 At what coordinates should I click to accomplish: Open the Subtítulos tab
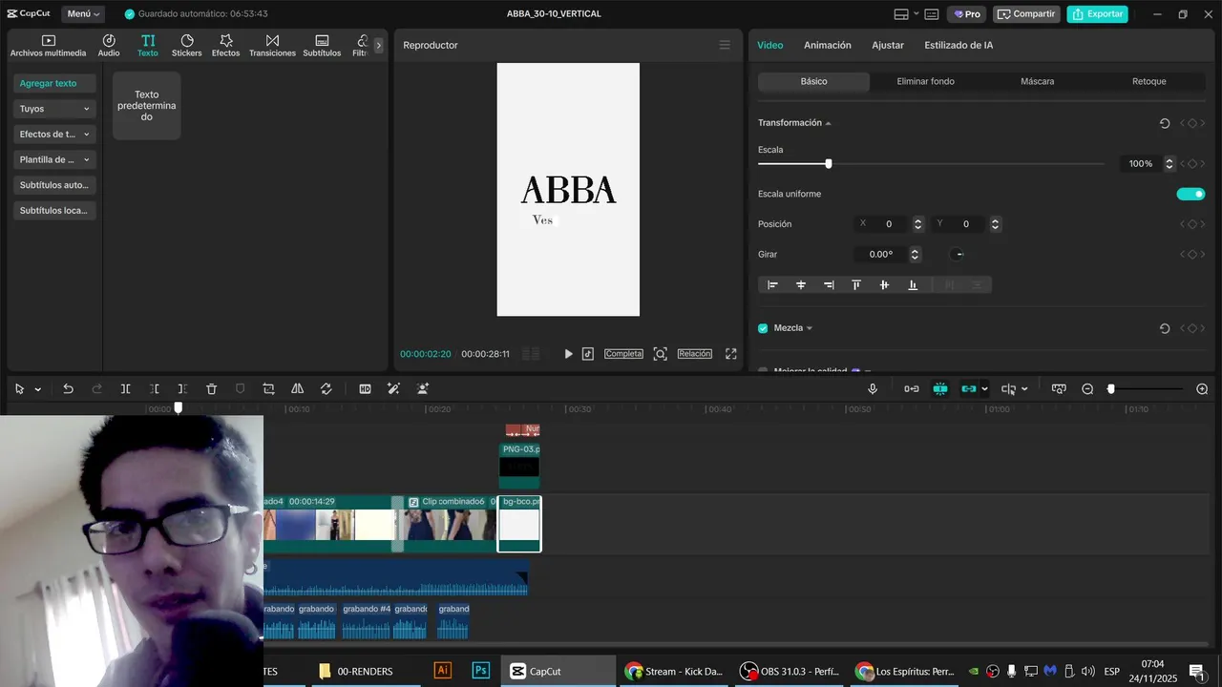[x=322, y=45]
